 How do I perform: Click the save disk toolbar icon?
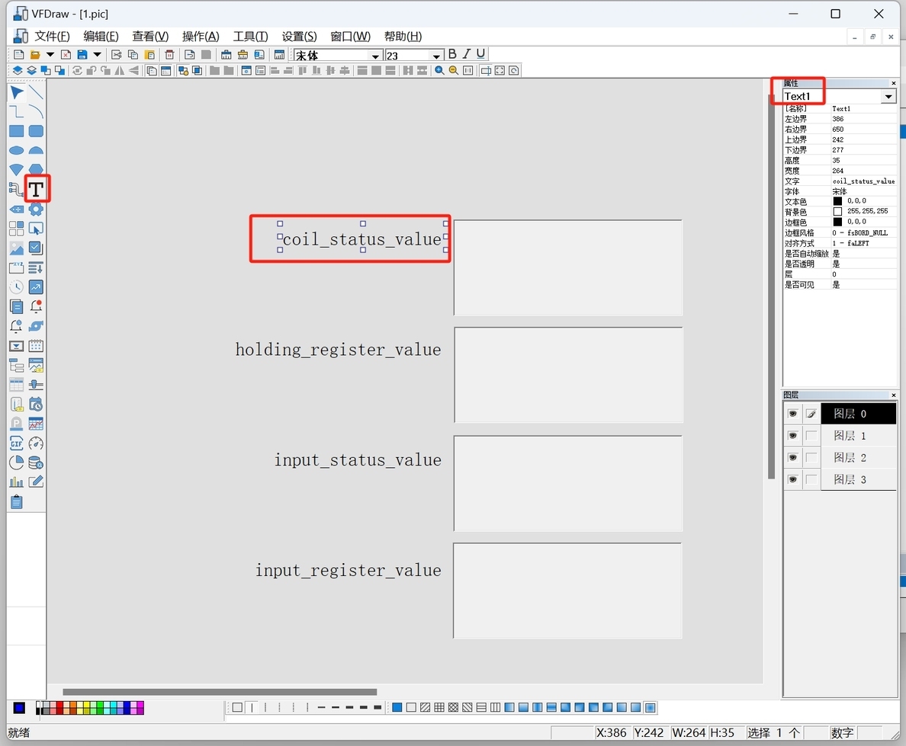[82, 55]
